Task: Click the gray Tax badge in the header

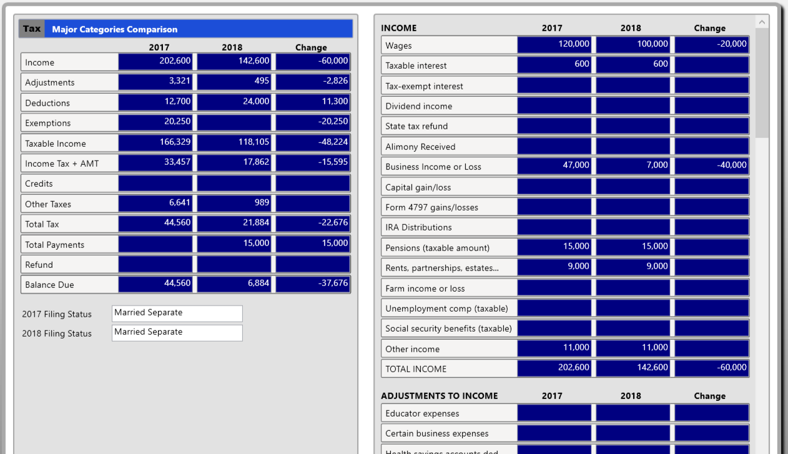Action: tap(32, 29)
